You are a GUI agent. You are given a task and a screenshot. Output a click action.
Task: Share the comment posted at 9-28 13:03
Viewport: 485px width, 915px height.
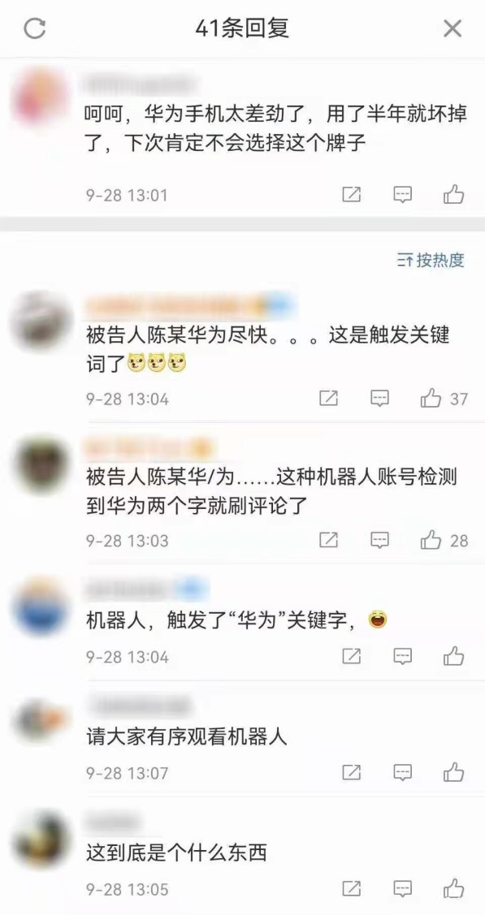[328, 541]
